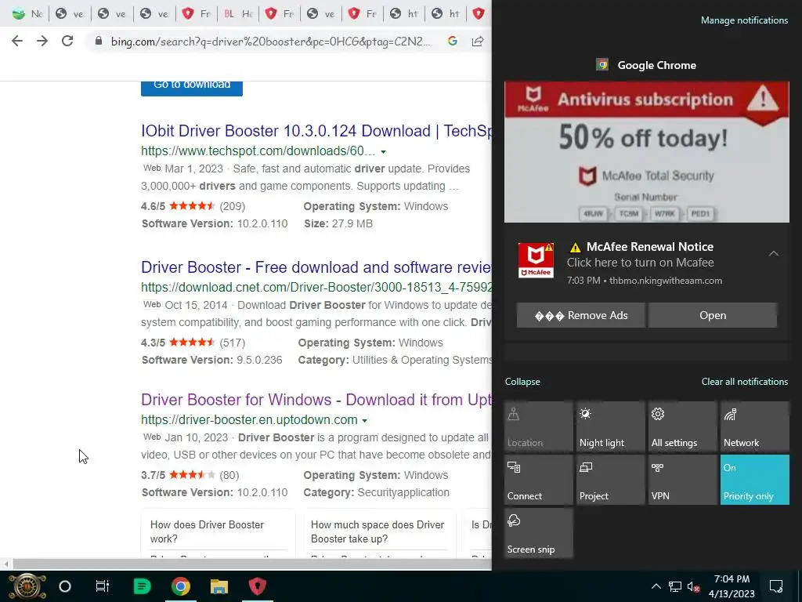Viewport: 802px width, 602px height.
Task: Click the padlock icon in address bar
Action: click(x=99, y=42)
